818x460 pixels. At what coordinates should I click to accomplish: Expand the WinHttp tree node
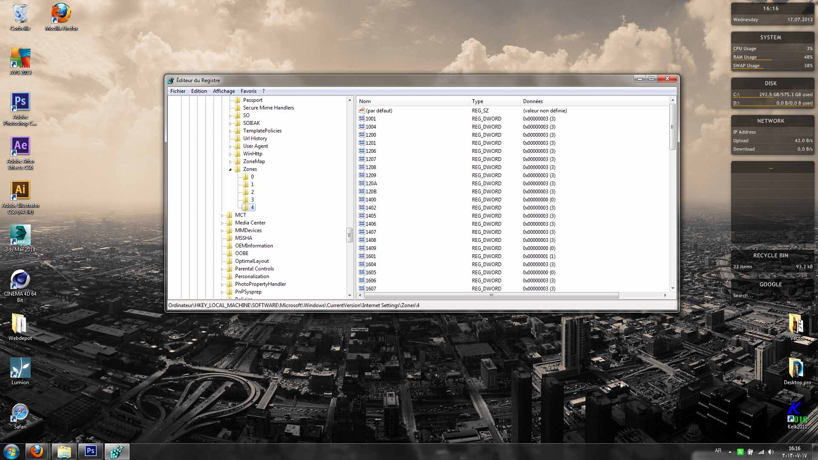[230, 154]
